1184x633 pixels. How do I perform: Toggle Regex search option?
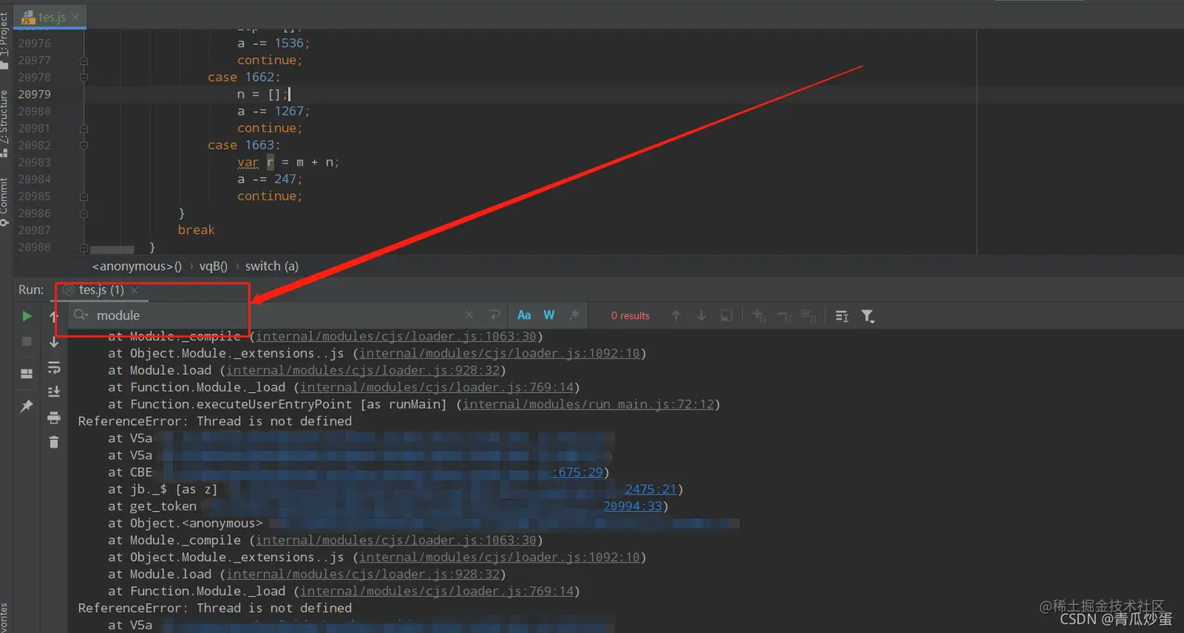click(x=574, y=315)
